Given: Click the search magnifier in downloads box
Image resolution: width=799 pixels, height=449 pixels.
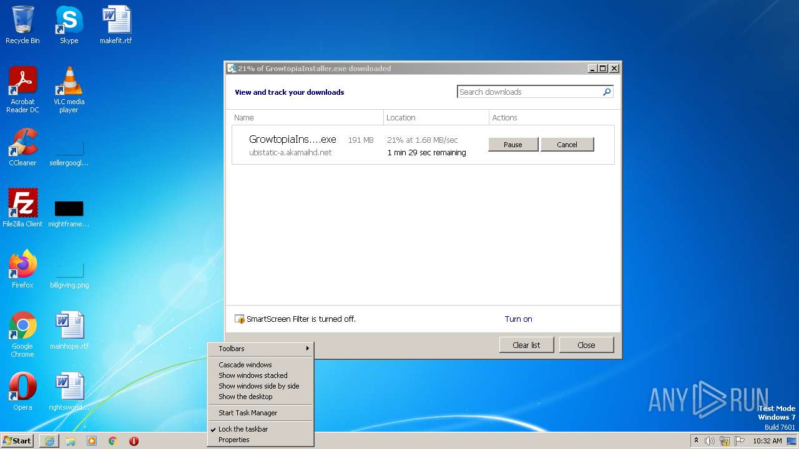Looking at the screenshot, I should (606, 92).
